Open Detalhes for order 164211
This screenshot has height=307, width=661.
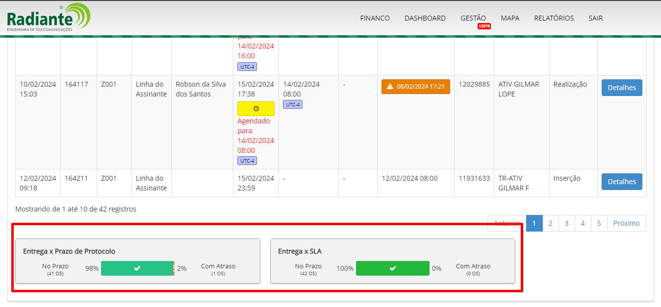(x=621, y=182)
